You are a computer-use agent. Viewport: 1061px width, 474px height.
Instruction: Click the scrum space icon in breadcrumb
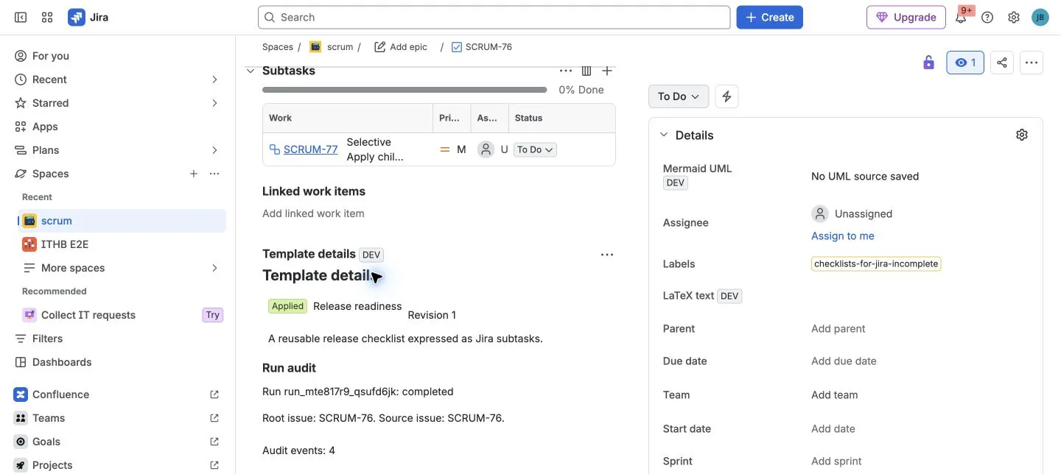(x=315, y=46)
